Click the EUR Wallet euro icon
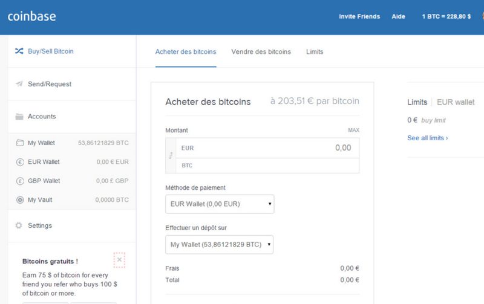484x304 pixels. point(20,162)
